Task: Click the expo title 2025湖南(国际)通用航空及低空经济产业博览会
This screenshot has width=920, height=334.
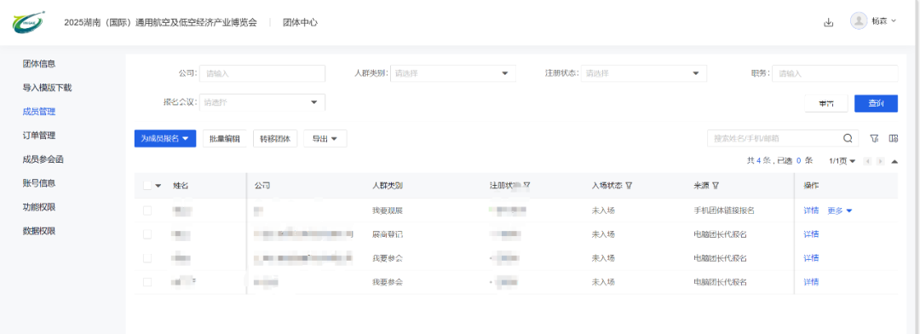Action: [160, 22]
